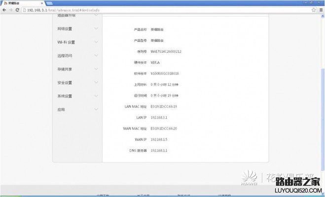Click uptime value 0 天 0 小时 19 分钟
This screenshot has height=197, width=325.
point(164,96)
